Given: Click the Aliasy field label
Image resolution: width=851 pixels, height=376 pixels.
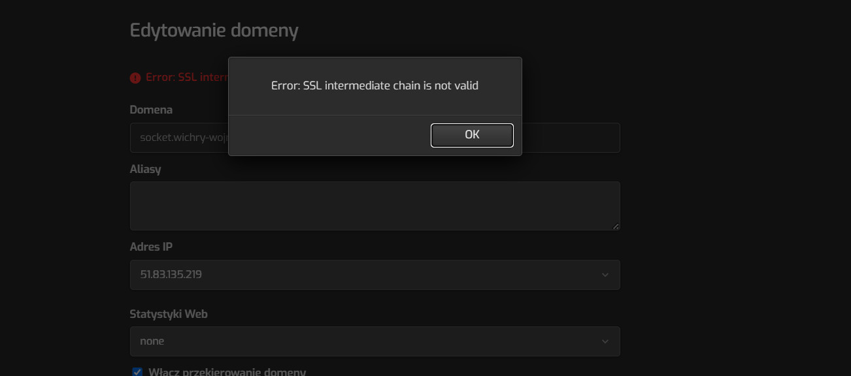Looking at the screenshot, I should click(145, 169).
